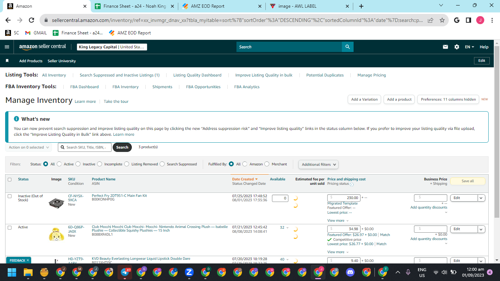Select the Active status filter
500x281 pixels.
(59, 164)
